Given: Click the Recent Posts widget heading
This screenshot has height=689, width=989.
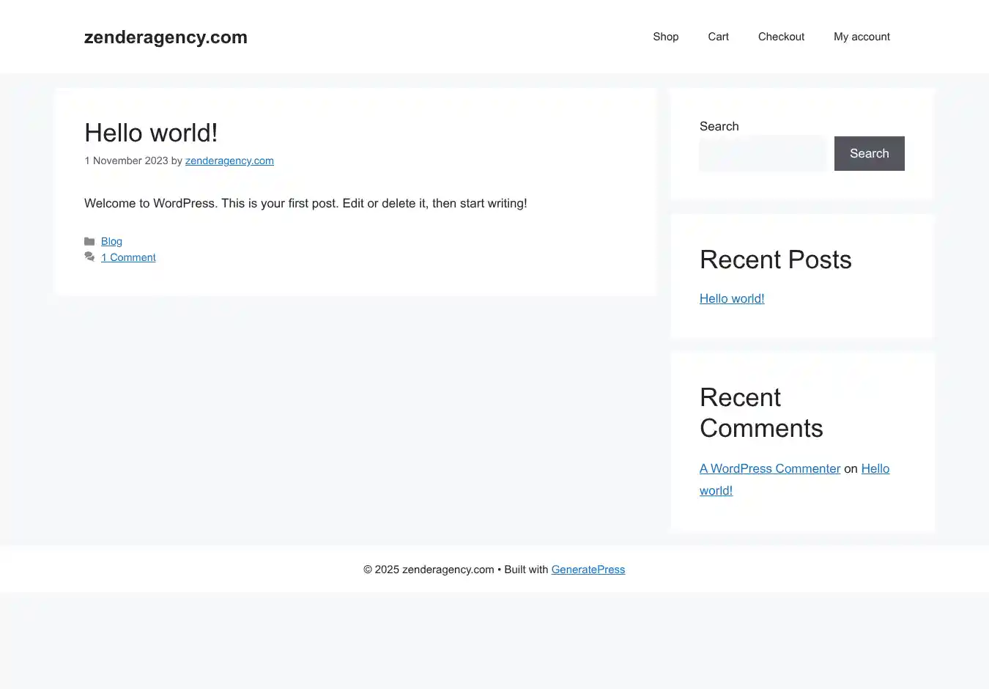Looking at the screenshot, I should [x=775, y=259].
